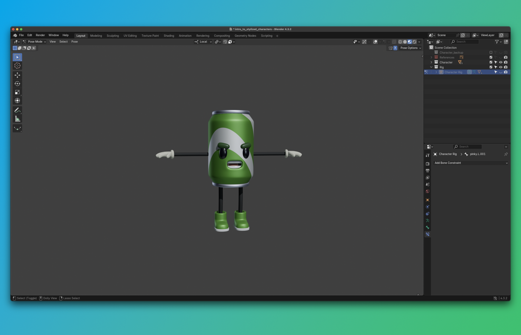521x335 pixels.
Task: Choose the Rotate tool
Action: [17, 84]
